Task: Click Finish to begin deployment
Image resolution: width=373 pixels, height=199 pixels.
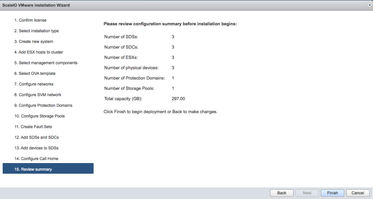Action: click(332, 193)
